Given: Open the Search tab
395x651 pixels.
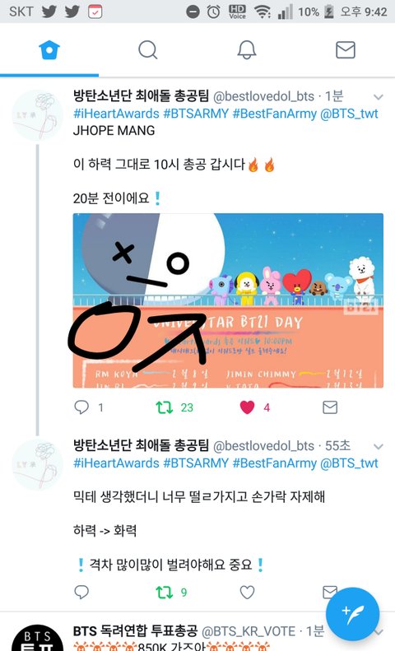Looking at the screenshot, I should coord(147,50).
